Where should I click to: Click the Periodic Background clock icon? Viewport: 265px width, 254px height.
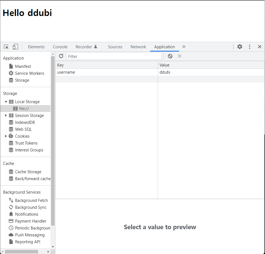pos(11,228)
